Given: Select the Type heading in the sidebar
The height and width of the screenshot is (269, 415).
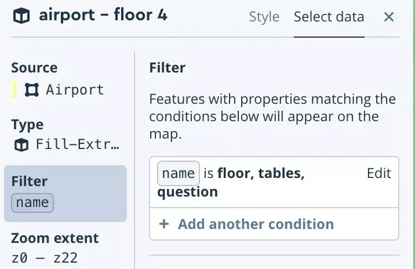Looking at the screenshot, I should 27,125.
